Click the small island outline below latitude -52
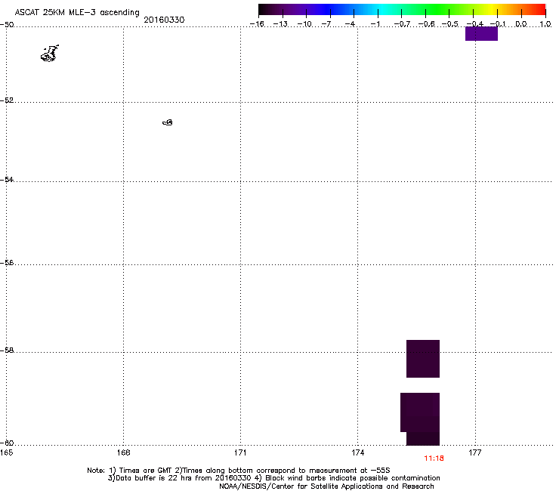Screen dimensions: 559x491 click(x=168, y=122)
